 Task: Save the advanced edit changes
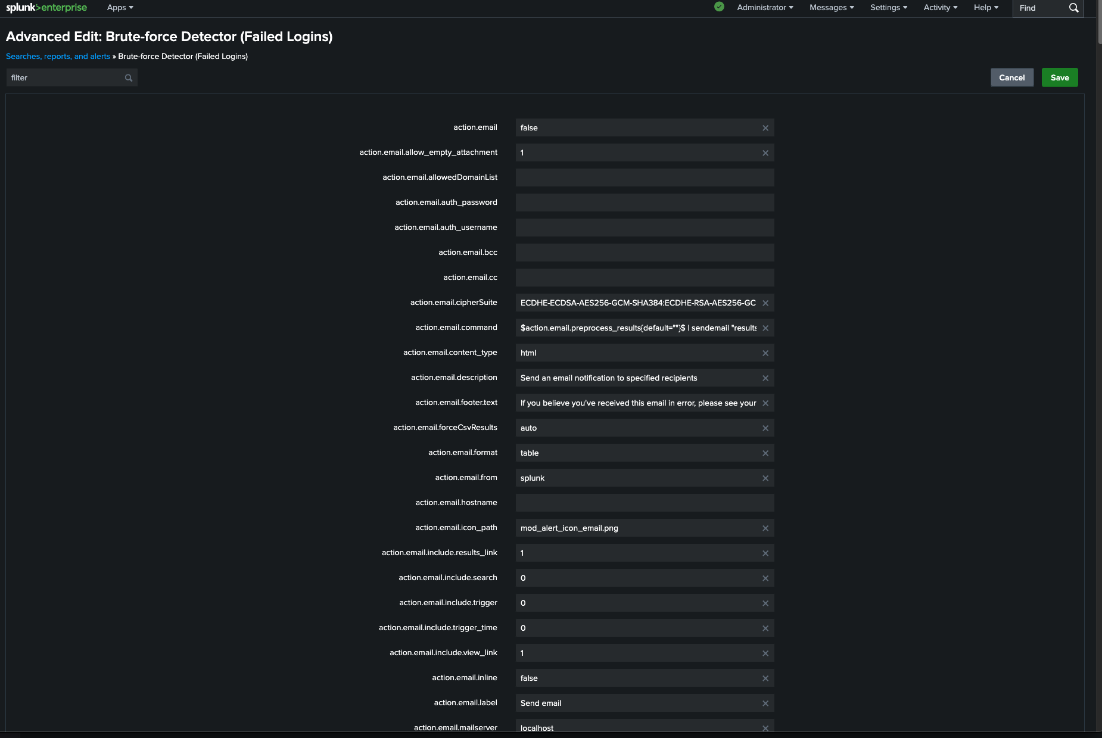click(x=1059, y=77)
